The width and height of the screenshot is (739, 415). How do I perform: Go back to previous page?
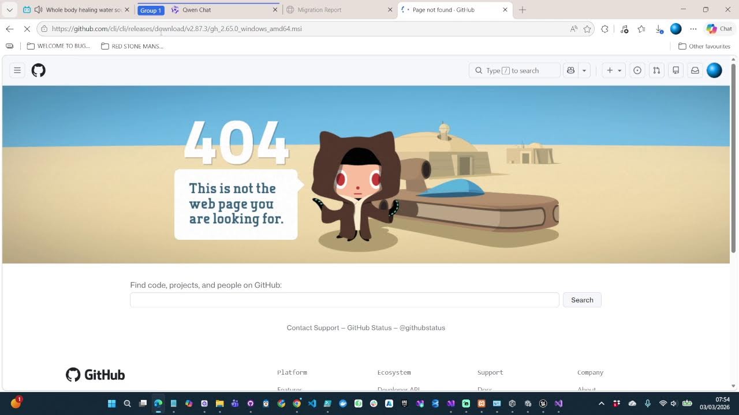click(x=9, y=29)
